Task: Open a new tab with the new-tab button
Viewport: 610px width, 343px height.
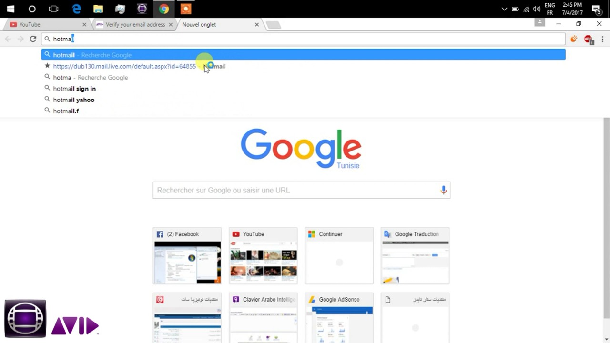Action: pyautogui.click(x=273, y=25)
